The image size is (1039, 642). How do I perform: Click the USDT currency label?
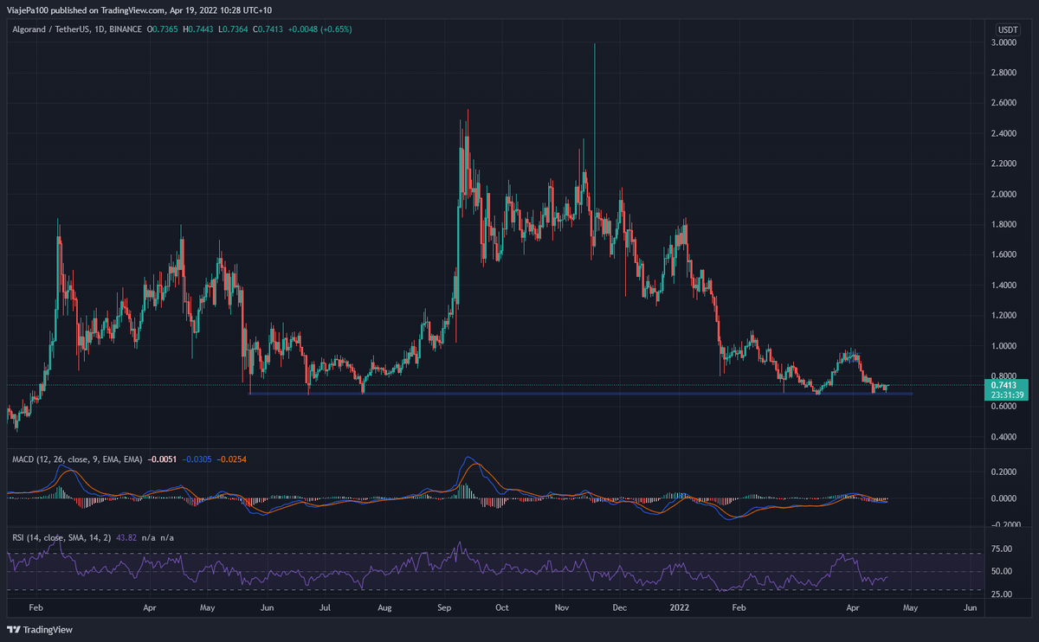point(1007,29)
